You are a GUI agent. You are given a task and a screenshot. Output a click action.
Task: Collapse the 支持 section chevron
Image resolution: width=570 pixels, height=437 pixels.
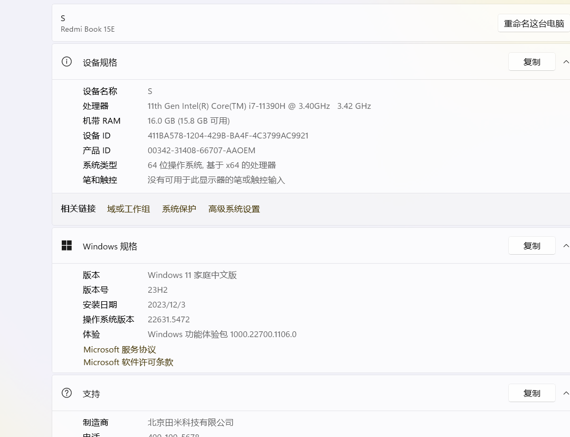tap(566, 393)
